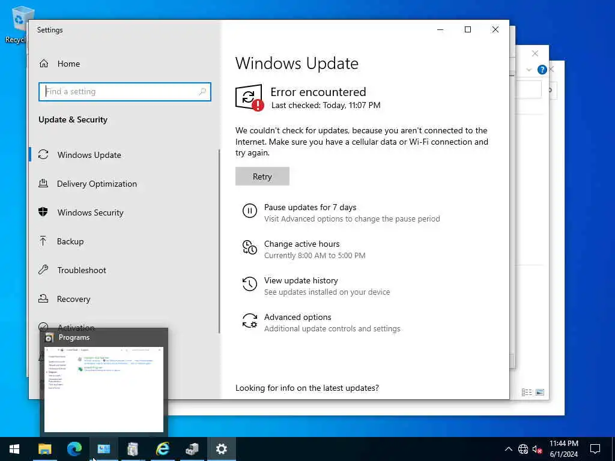Screen dimensions: 615x461
Task: Open File Explorer from the taskbar
Action: click(44, 449)
